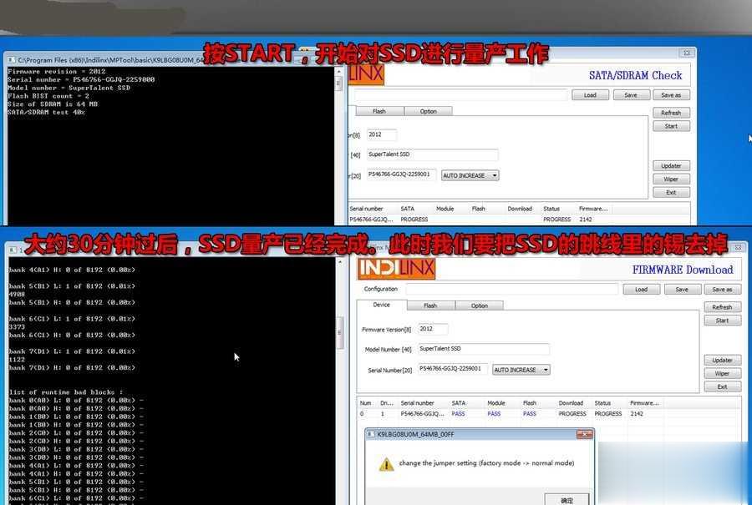752x505 pixels.
Task: Close the SATA/SDRAM Check window
Action: (686, 53)
